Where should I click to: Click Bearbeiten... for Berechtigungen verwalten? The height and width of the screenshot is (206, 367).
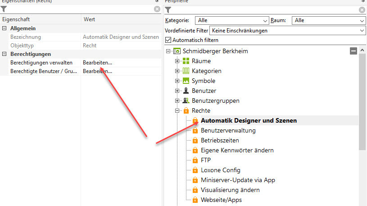coord(97,63)
